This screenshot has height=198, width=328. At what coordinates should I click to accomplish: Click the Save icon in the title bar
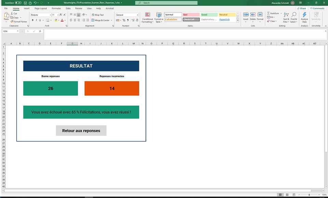[25, 3]
